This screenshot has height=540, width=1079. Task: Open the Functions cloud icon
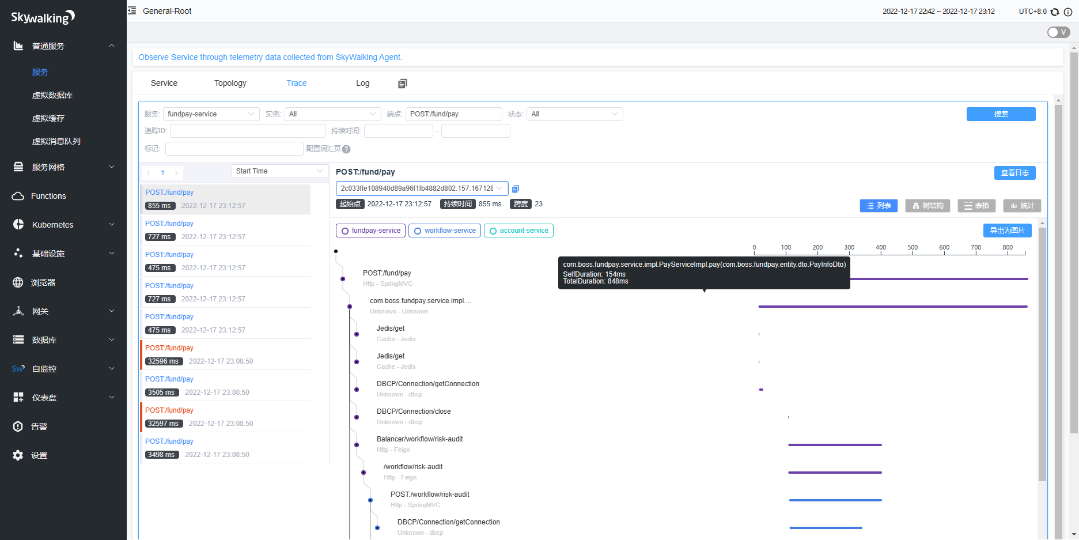(x=18, y=196)
